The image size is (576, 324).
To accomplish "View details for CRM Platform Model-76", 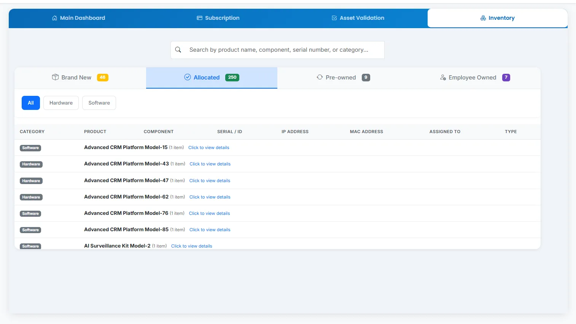I will click(209, 213).
